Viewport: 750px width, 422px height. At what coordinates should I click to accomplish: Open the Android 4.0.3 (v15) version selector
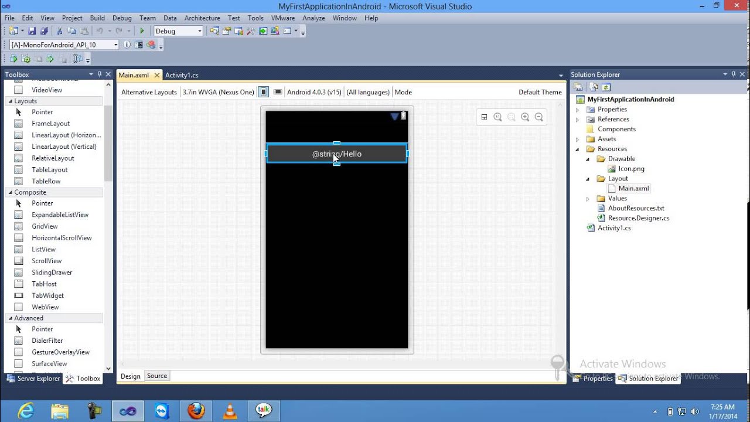(x=314, y=92)
